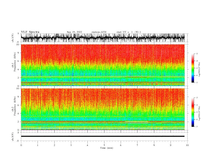Click the ch.1(V) waveform axis label

[13, 38]
